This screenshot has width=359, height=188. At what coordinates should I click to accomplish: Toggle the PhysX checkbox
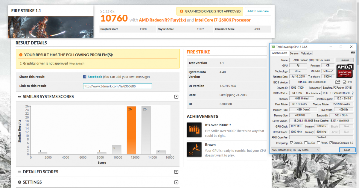click(x=319, y=143)
